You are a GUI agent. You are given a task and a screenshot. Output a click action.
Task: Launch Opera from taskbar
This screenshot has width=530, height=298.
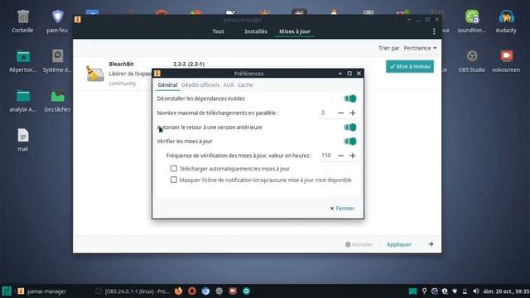pos(192,291)
